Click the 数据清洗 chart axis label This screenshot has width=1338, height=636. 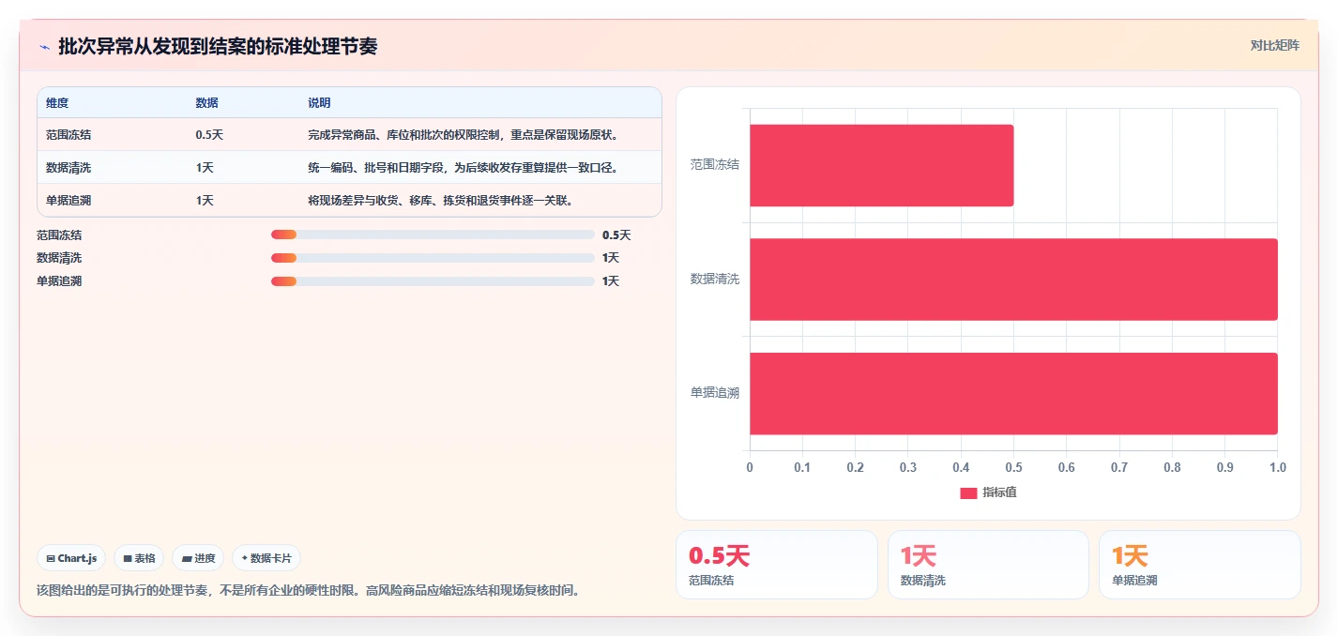715,280
